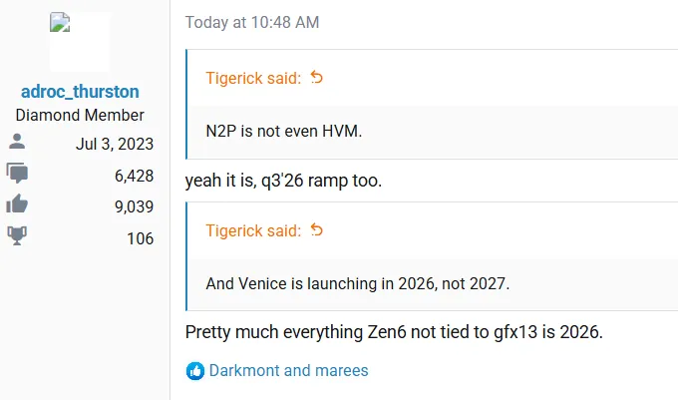Viewport: 678px width, 400px height.
Task: Click the reaction score thumbs-up icon
Action: click(17, 203)
